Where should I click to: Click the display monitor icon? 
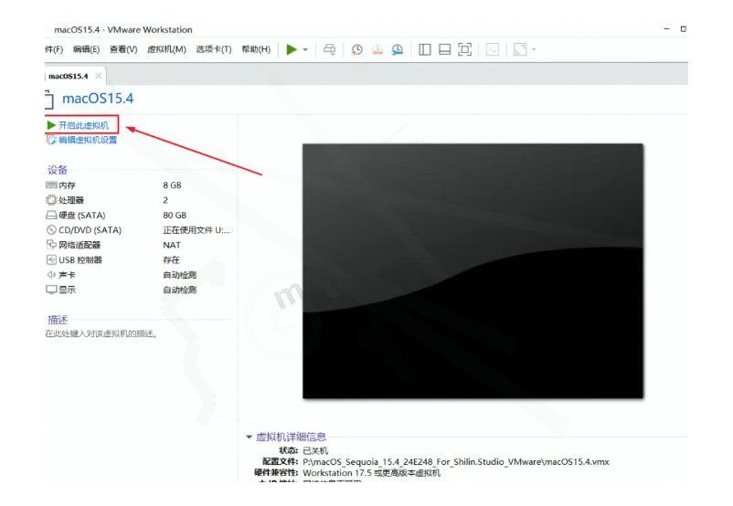[x=51, y=290]
